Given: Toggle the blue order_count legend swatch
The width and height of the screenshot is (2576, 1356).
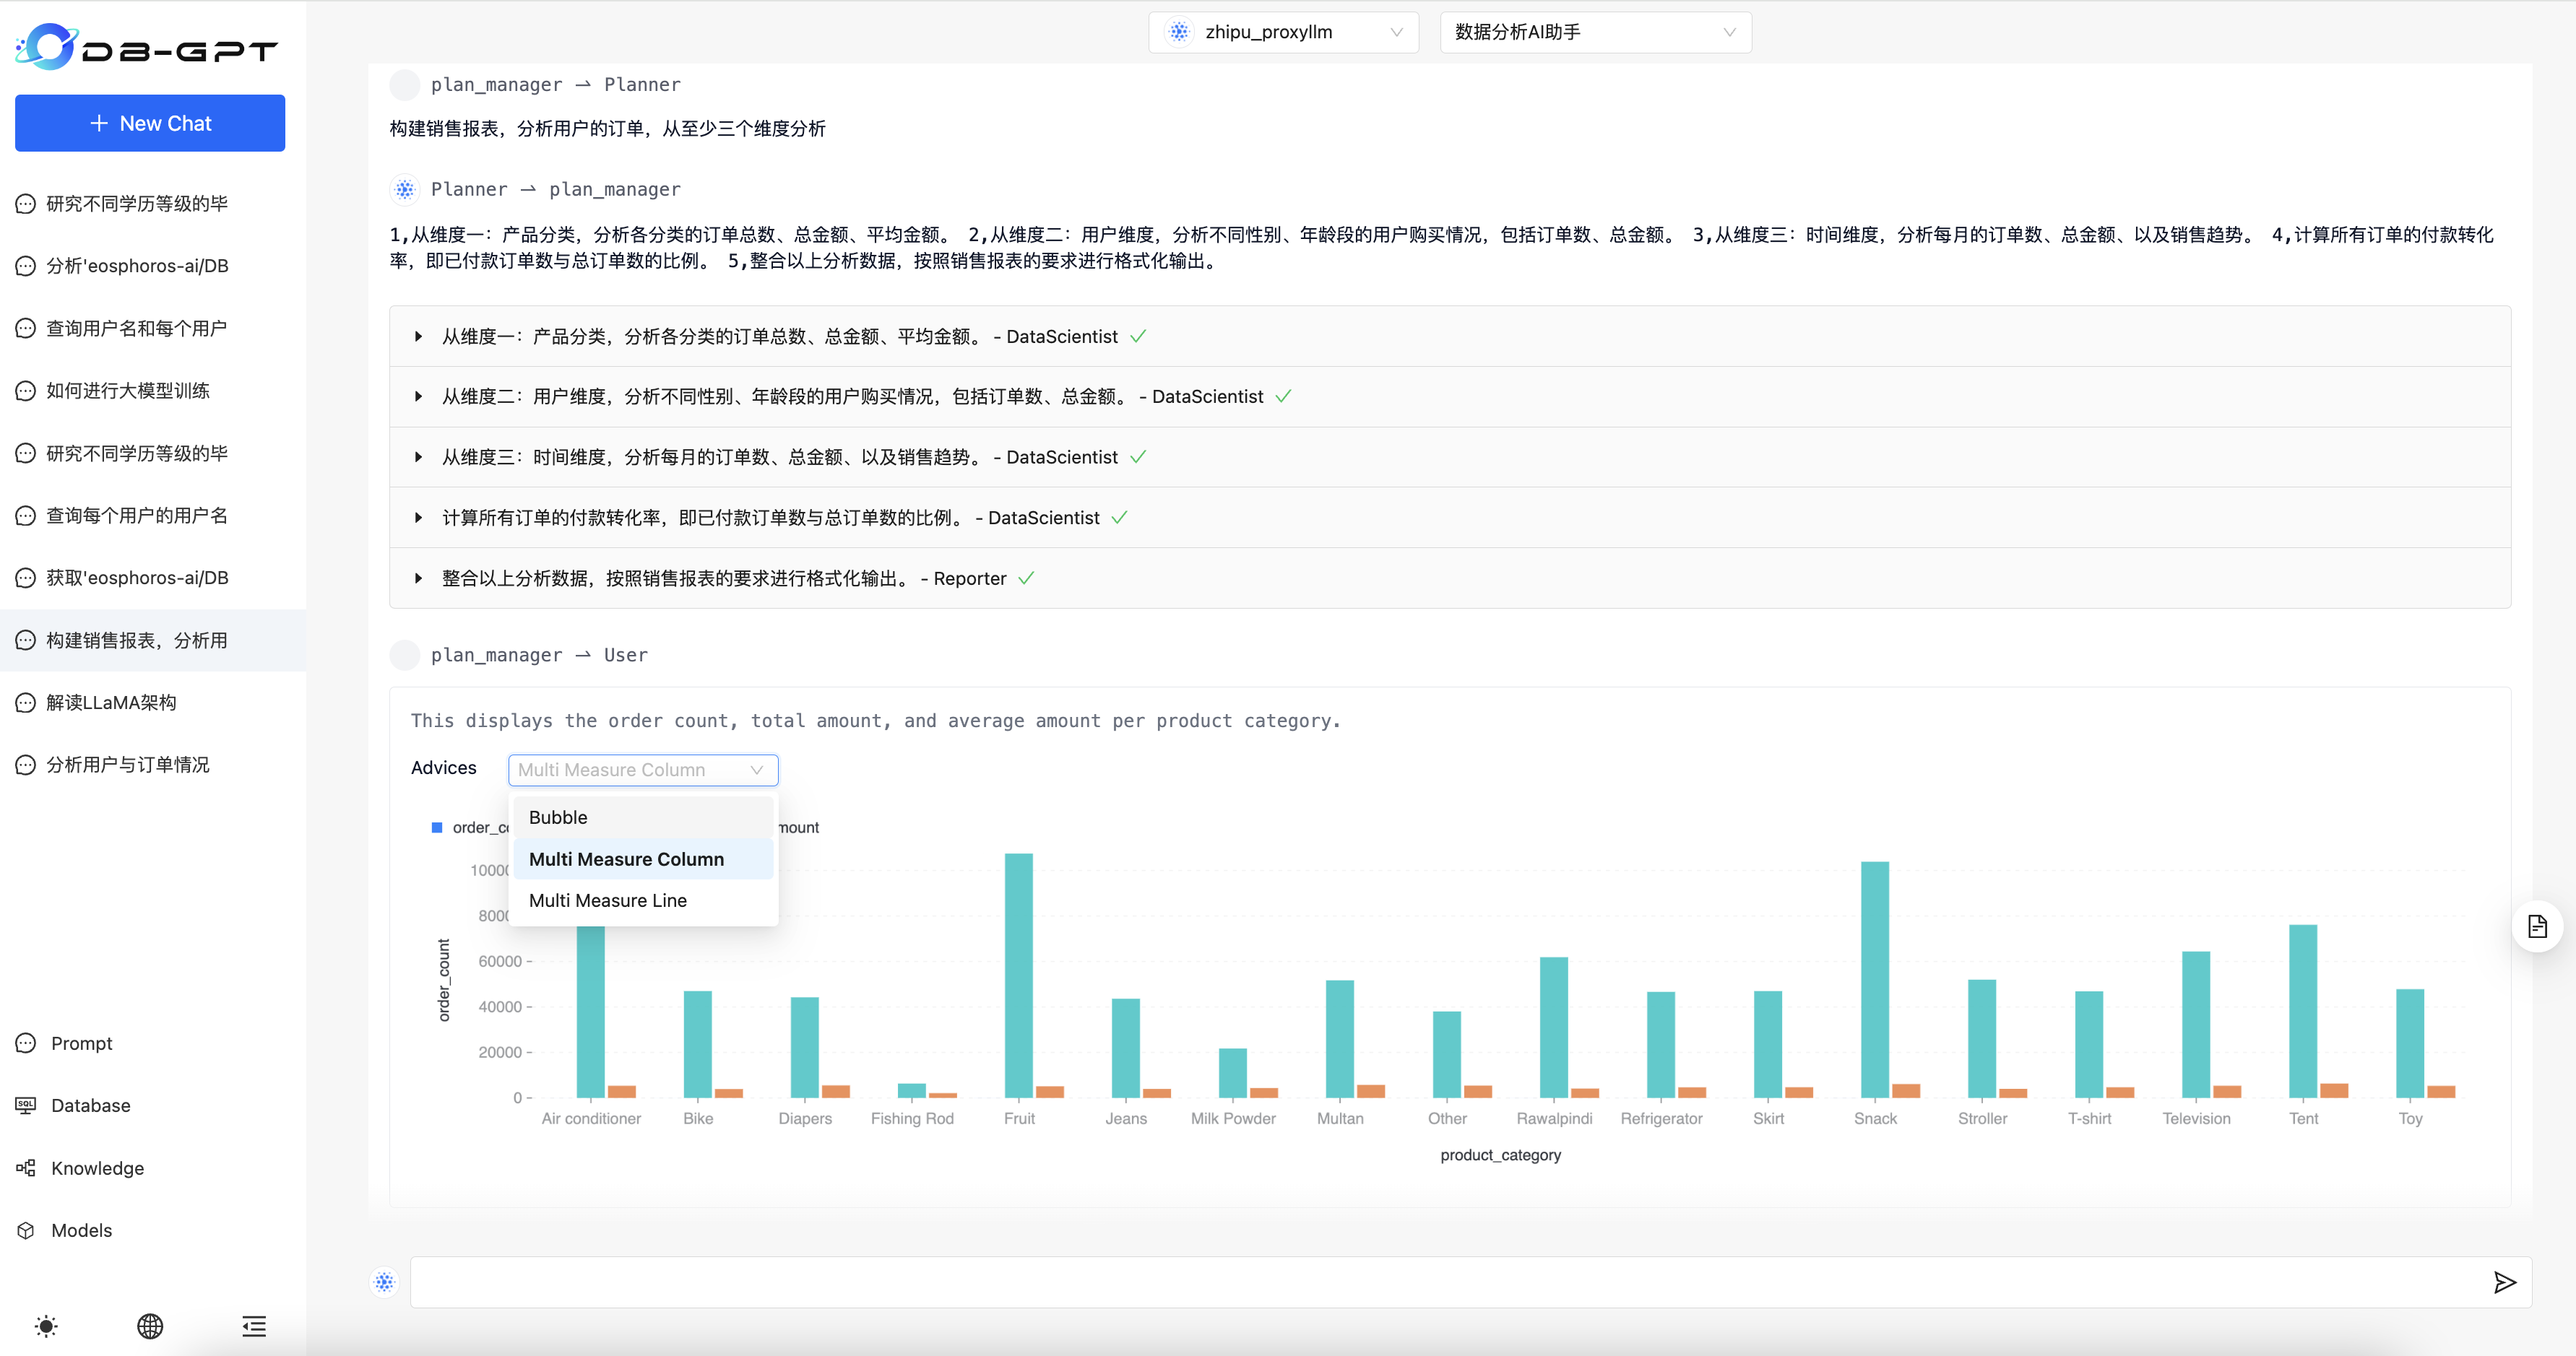Looking at the screenshot, I should click(x=437, y=827).
